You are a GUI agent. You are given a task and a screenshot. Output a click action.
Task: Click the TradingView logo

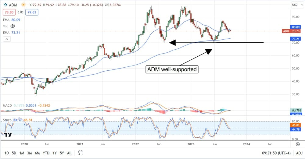point(8,135)
